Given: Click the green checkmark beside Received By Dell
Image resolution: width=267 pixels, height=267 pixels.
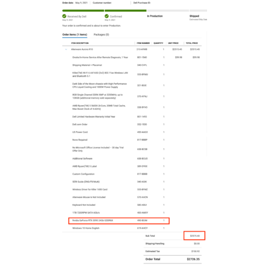Looking at the screenshot, I should tap(64, 16).
